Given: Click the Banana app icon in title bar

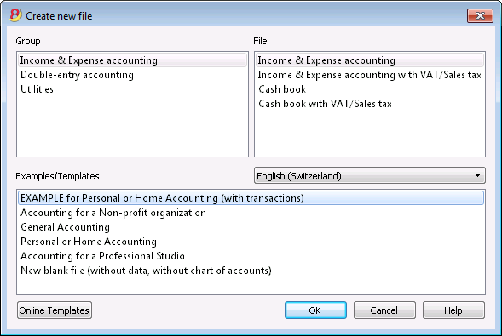Looking at the screenshot, I should pyautogui.click(x=15, y=15).
